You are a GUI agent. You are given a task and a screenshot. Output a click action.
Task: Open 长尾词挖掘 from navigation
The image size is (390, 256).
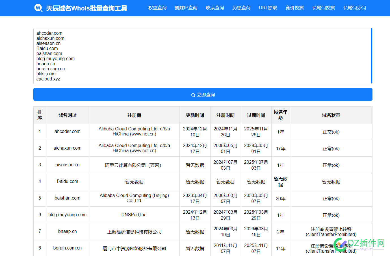coord(323,8)
